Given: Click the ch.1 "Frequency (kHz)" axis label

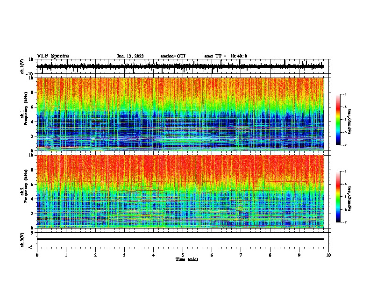Looking at the screenshot, I should pyautogui.click(x=26, y=109).
